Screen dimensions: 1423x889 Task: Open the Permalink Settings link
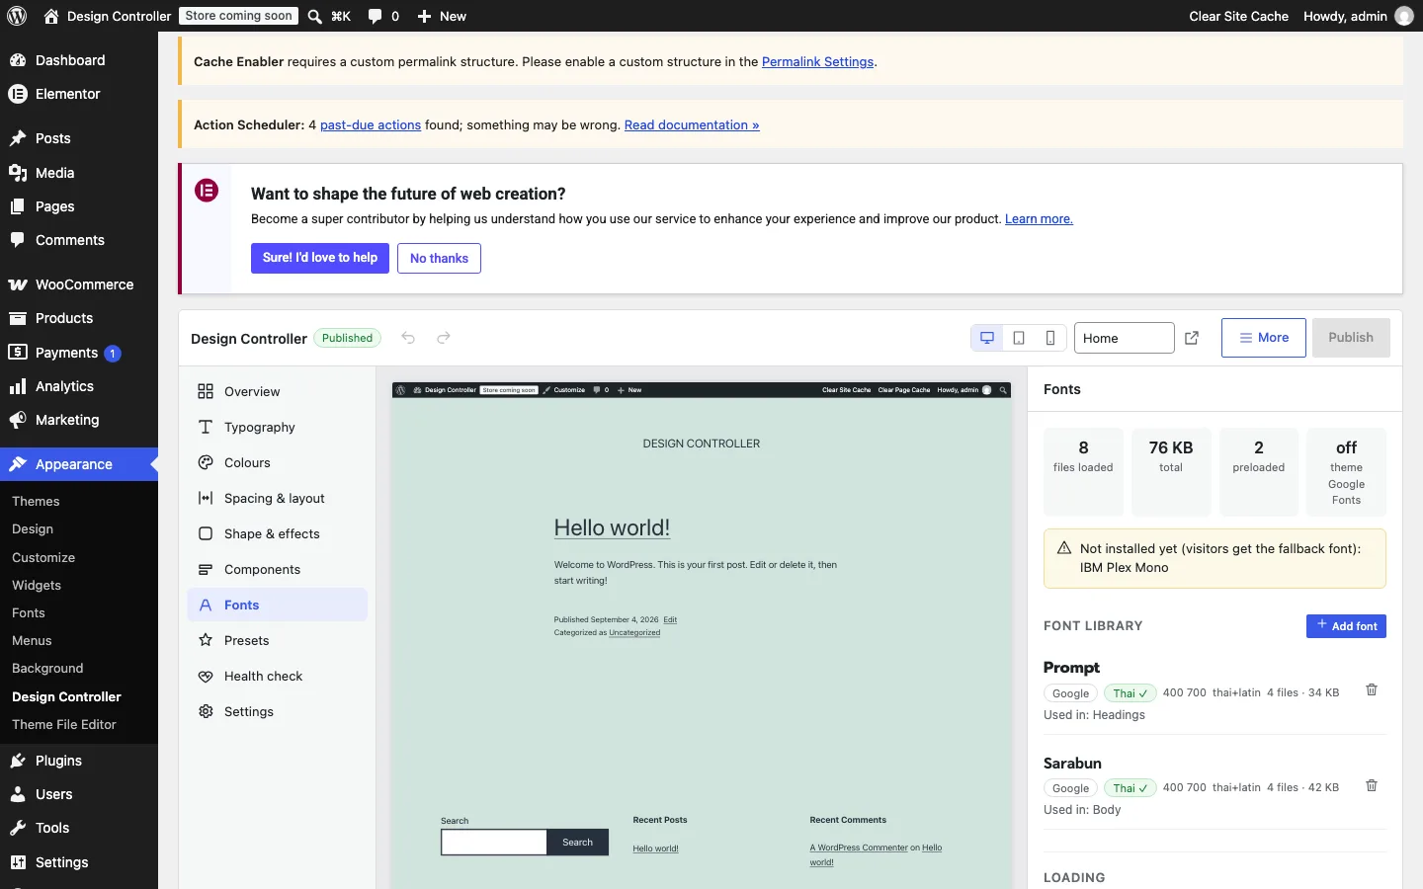click(817, 61)
